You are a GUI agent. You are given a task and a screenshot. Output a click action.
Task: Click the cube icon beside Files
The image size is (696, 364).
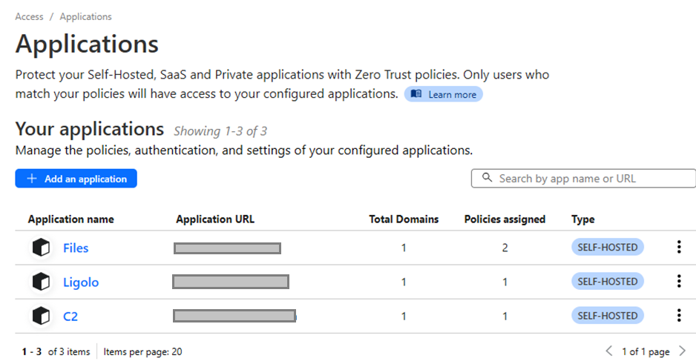pos(42,248)
